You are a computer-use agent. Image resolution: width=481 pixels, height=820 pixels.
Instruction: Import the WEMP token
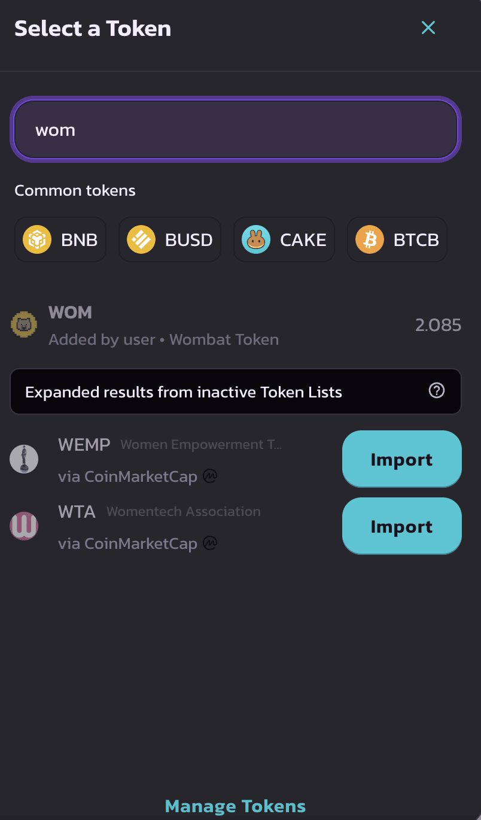click(401, 459)
